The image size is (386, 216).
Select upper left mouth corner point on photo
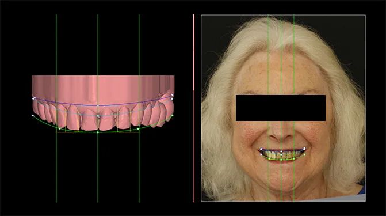pos(261,149)
